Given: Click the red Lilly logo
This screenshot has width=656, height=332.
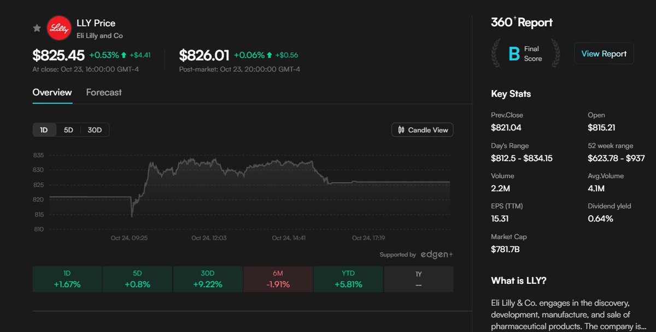Looking at the screenshot, I should click(x=58, y=28).
